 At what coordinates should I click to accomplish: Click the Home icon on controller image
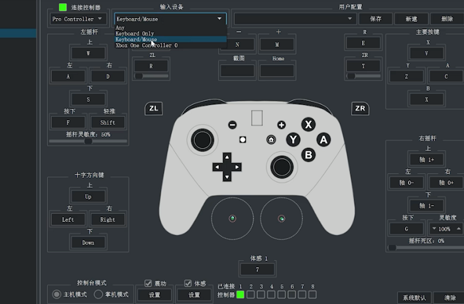point(271,140)
